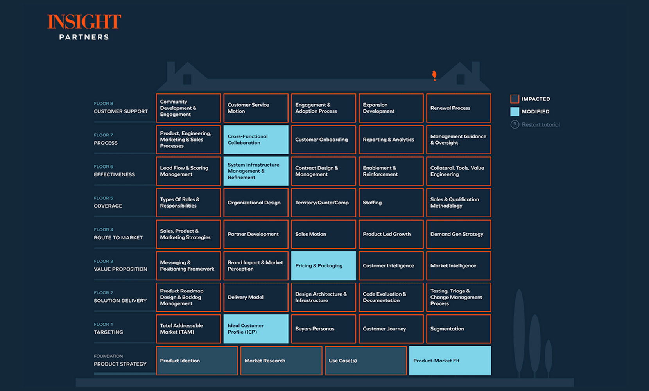This screenshot has height=391, width=649.
Task: Toggle Ideal Customer Profile (ICP) tile
Action: pyautogui.click(x=256, y=329)
